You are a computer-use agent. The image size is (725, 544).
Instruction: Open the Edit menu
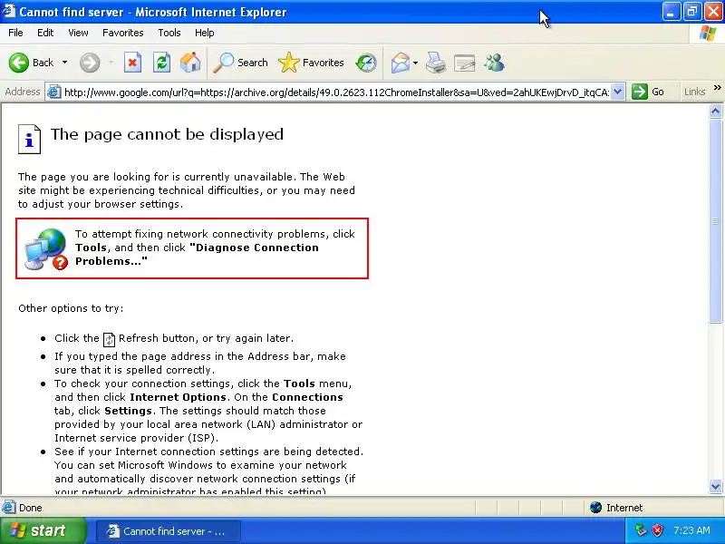click(x=45, y=33)
